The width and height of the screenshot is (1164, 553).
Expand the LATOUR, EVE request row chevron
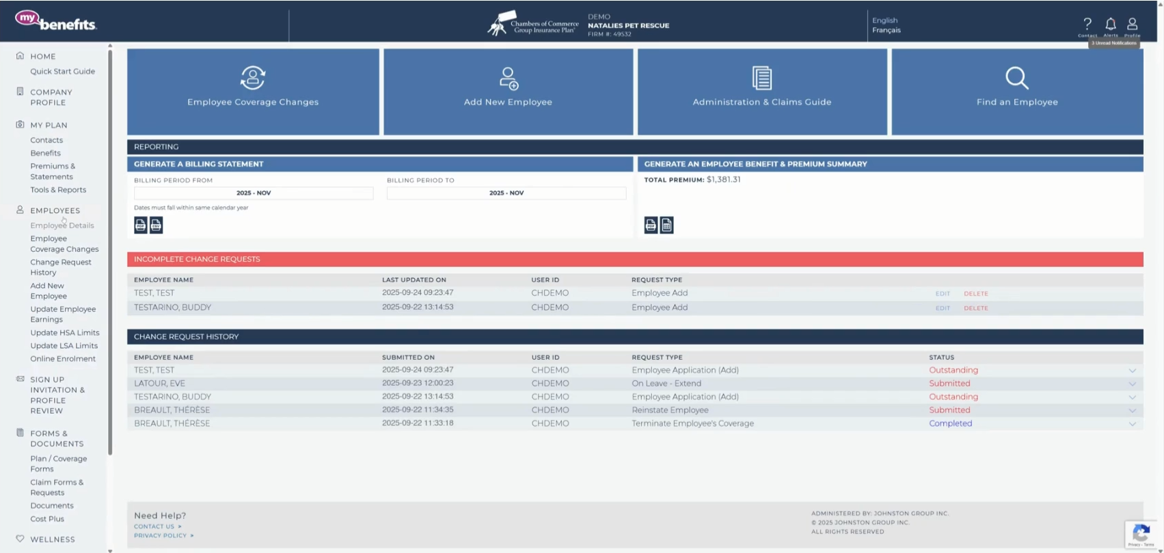pos(1132,384)
